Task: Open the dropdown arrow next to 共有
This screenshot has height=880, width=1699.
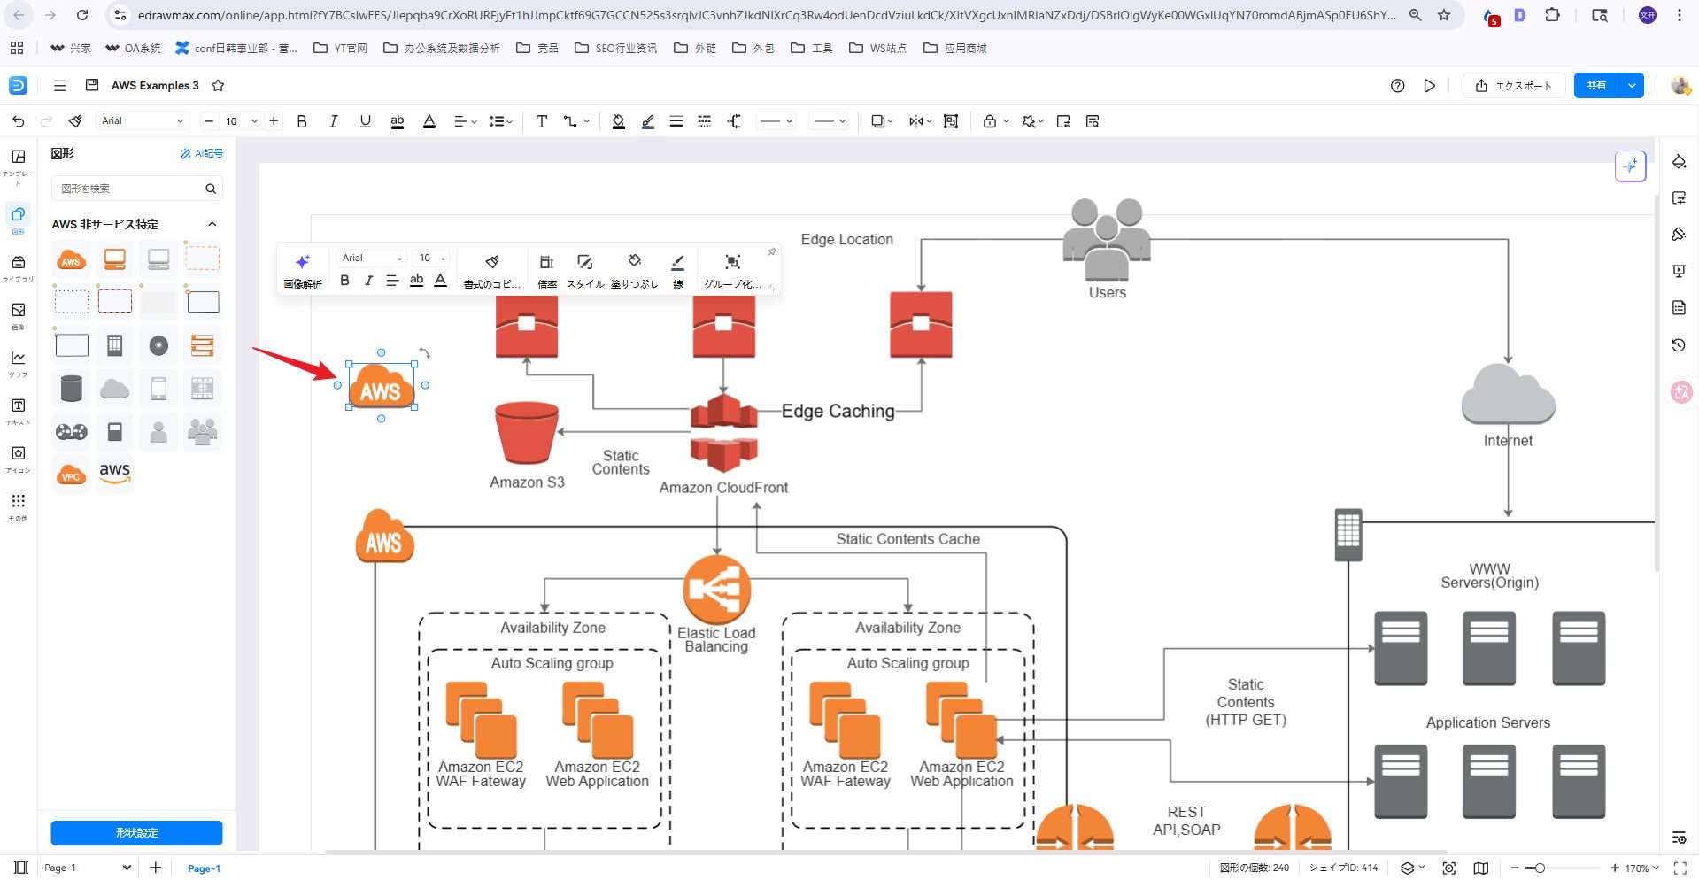Action: tap(1632, 86)
